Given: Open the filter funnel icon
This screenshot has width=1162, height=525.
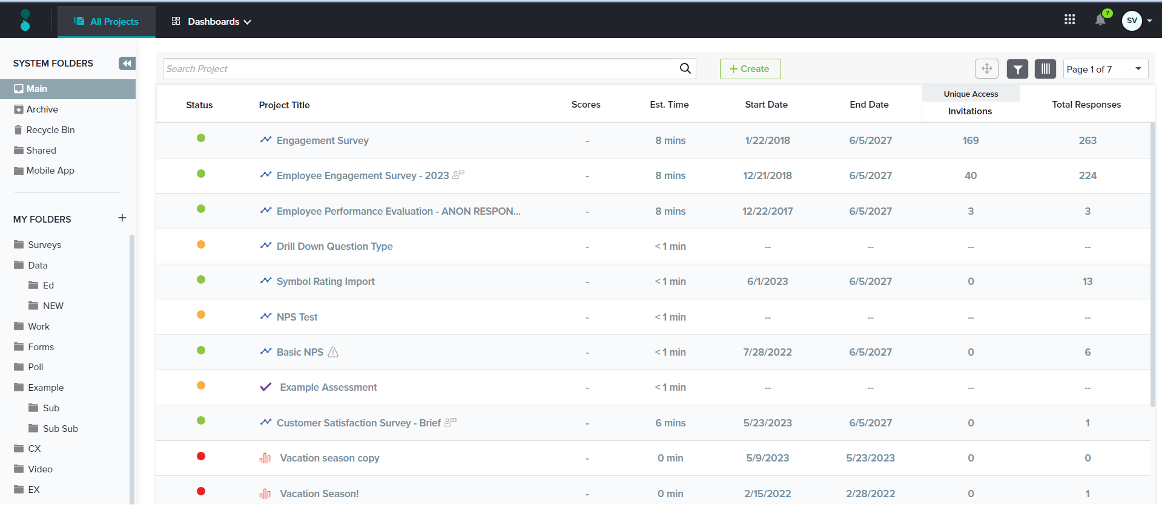Looking at the screenshot, I should coord(1017,69).
